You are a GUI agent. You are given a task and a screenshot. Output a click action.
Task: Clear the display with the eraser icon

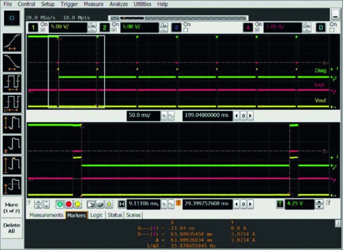[100, 204]
